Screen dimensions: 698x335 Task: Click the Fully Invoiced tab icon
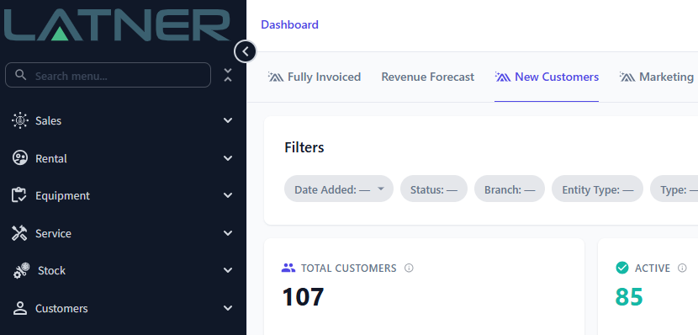pos(276,77)
